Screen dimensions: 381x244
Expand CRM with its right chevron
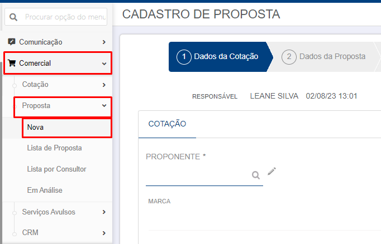104,233
